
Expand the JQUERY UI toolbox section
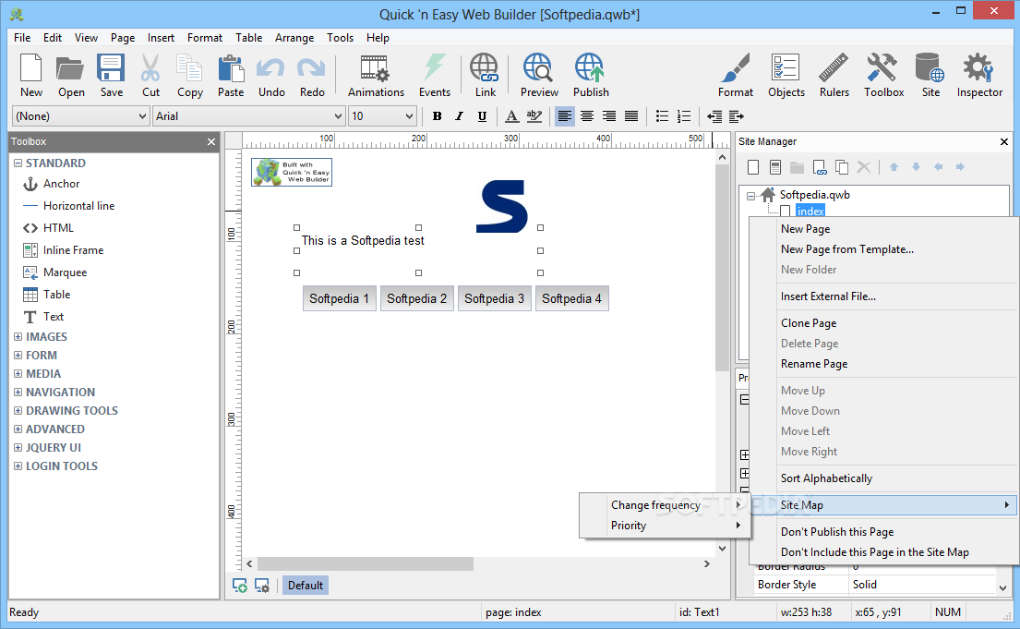(x=18, y=448)
